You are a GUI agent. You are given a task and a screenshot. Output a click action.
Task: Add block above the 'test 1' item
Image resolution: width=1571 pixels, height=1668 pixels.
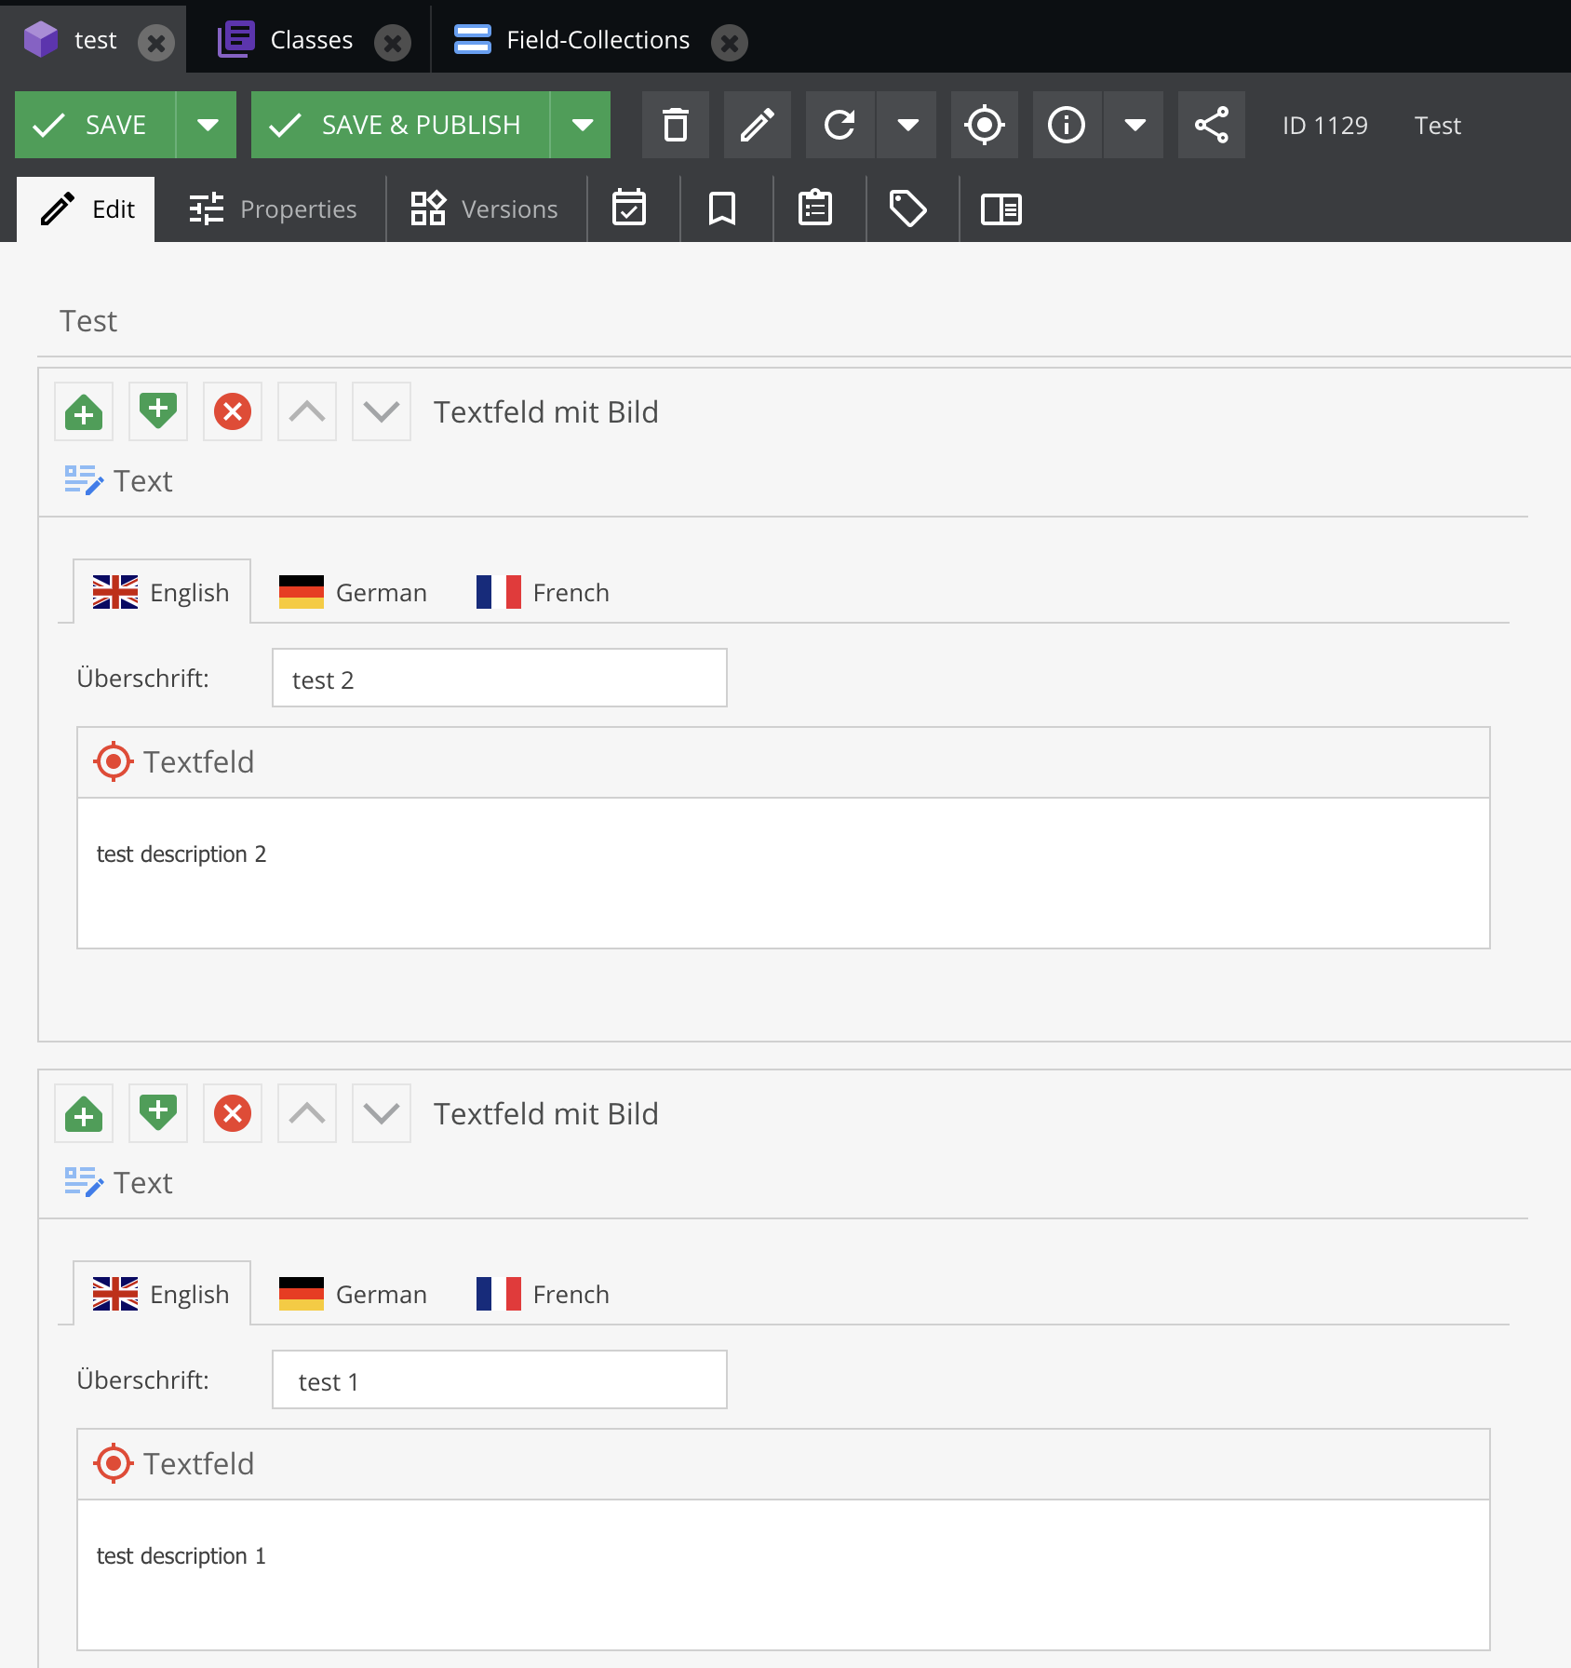84,1113
